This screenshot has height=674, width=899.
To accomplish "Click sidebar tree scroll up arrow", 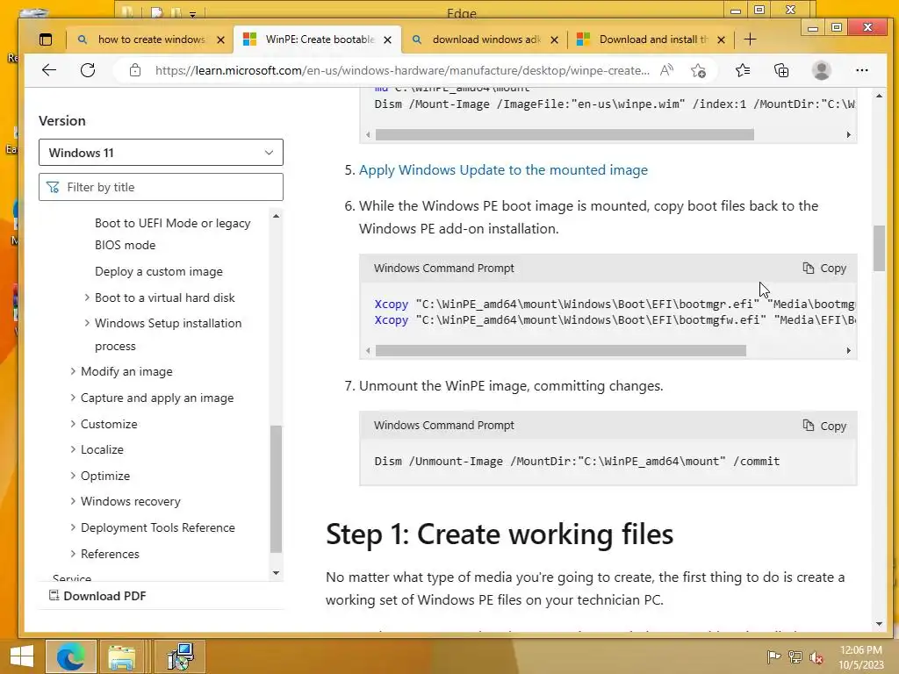I will [x=277, y=216].
